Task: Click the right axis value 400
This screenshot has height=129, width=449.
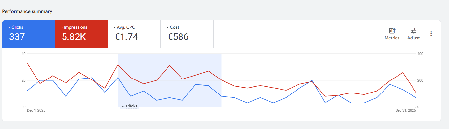Action: [x=420, y=54]
